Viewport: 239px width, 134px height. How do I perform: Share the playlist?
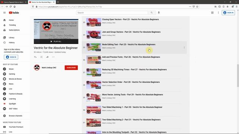47,57
